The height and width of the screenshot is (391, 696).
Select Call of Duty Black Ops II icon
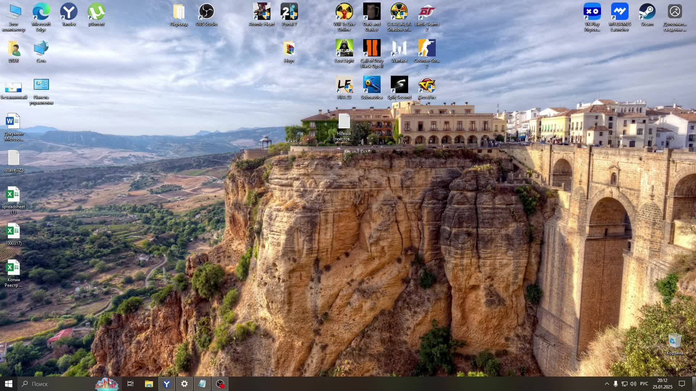(372, 54)
